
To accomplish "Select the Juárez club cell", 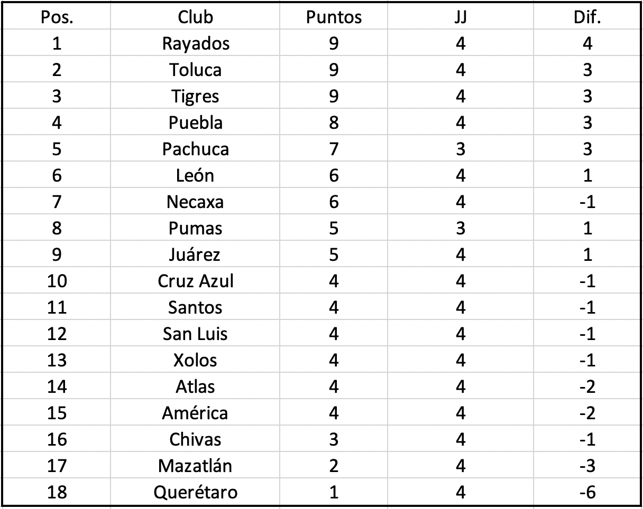I will (x=195, y=254).
